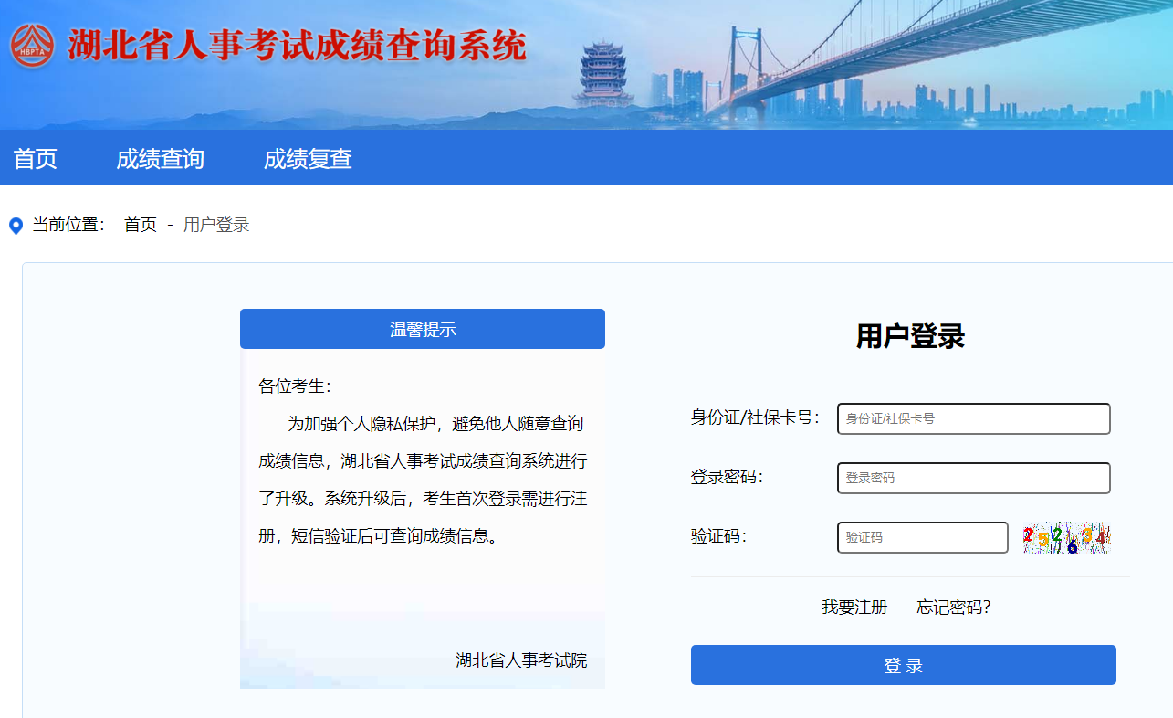Click the site title 湖北省人事考试成绩查询系统
1173x718 pixels.
tap(297, 46)
